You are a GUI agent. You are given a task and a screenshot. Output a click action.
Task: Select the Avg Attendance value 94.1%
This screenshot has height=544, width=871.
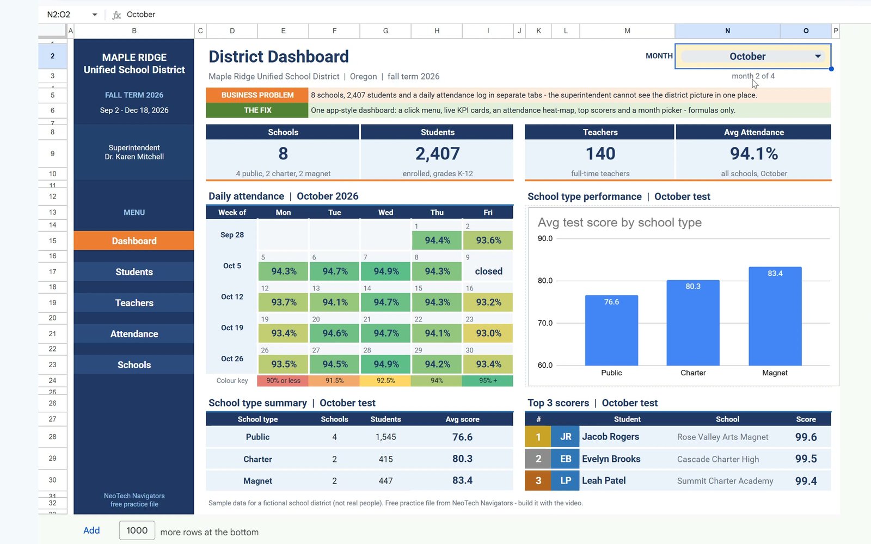click(x=754, y=154)
